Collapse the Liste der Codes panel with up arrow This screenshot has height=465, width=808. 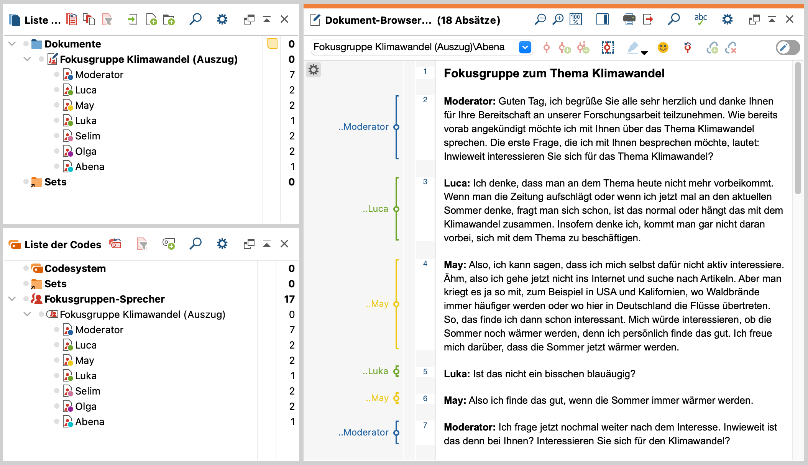267,244
